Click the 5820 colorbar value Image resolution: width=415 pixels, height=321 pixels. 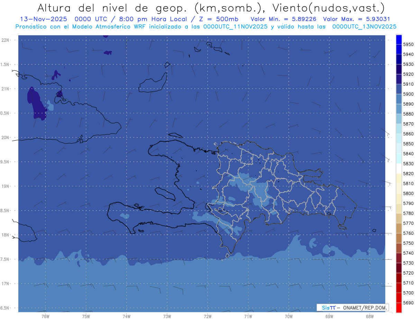click(x=408, y=173)
